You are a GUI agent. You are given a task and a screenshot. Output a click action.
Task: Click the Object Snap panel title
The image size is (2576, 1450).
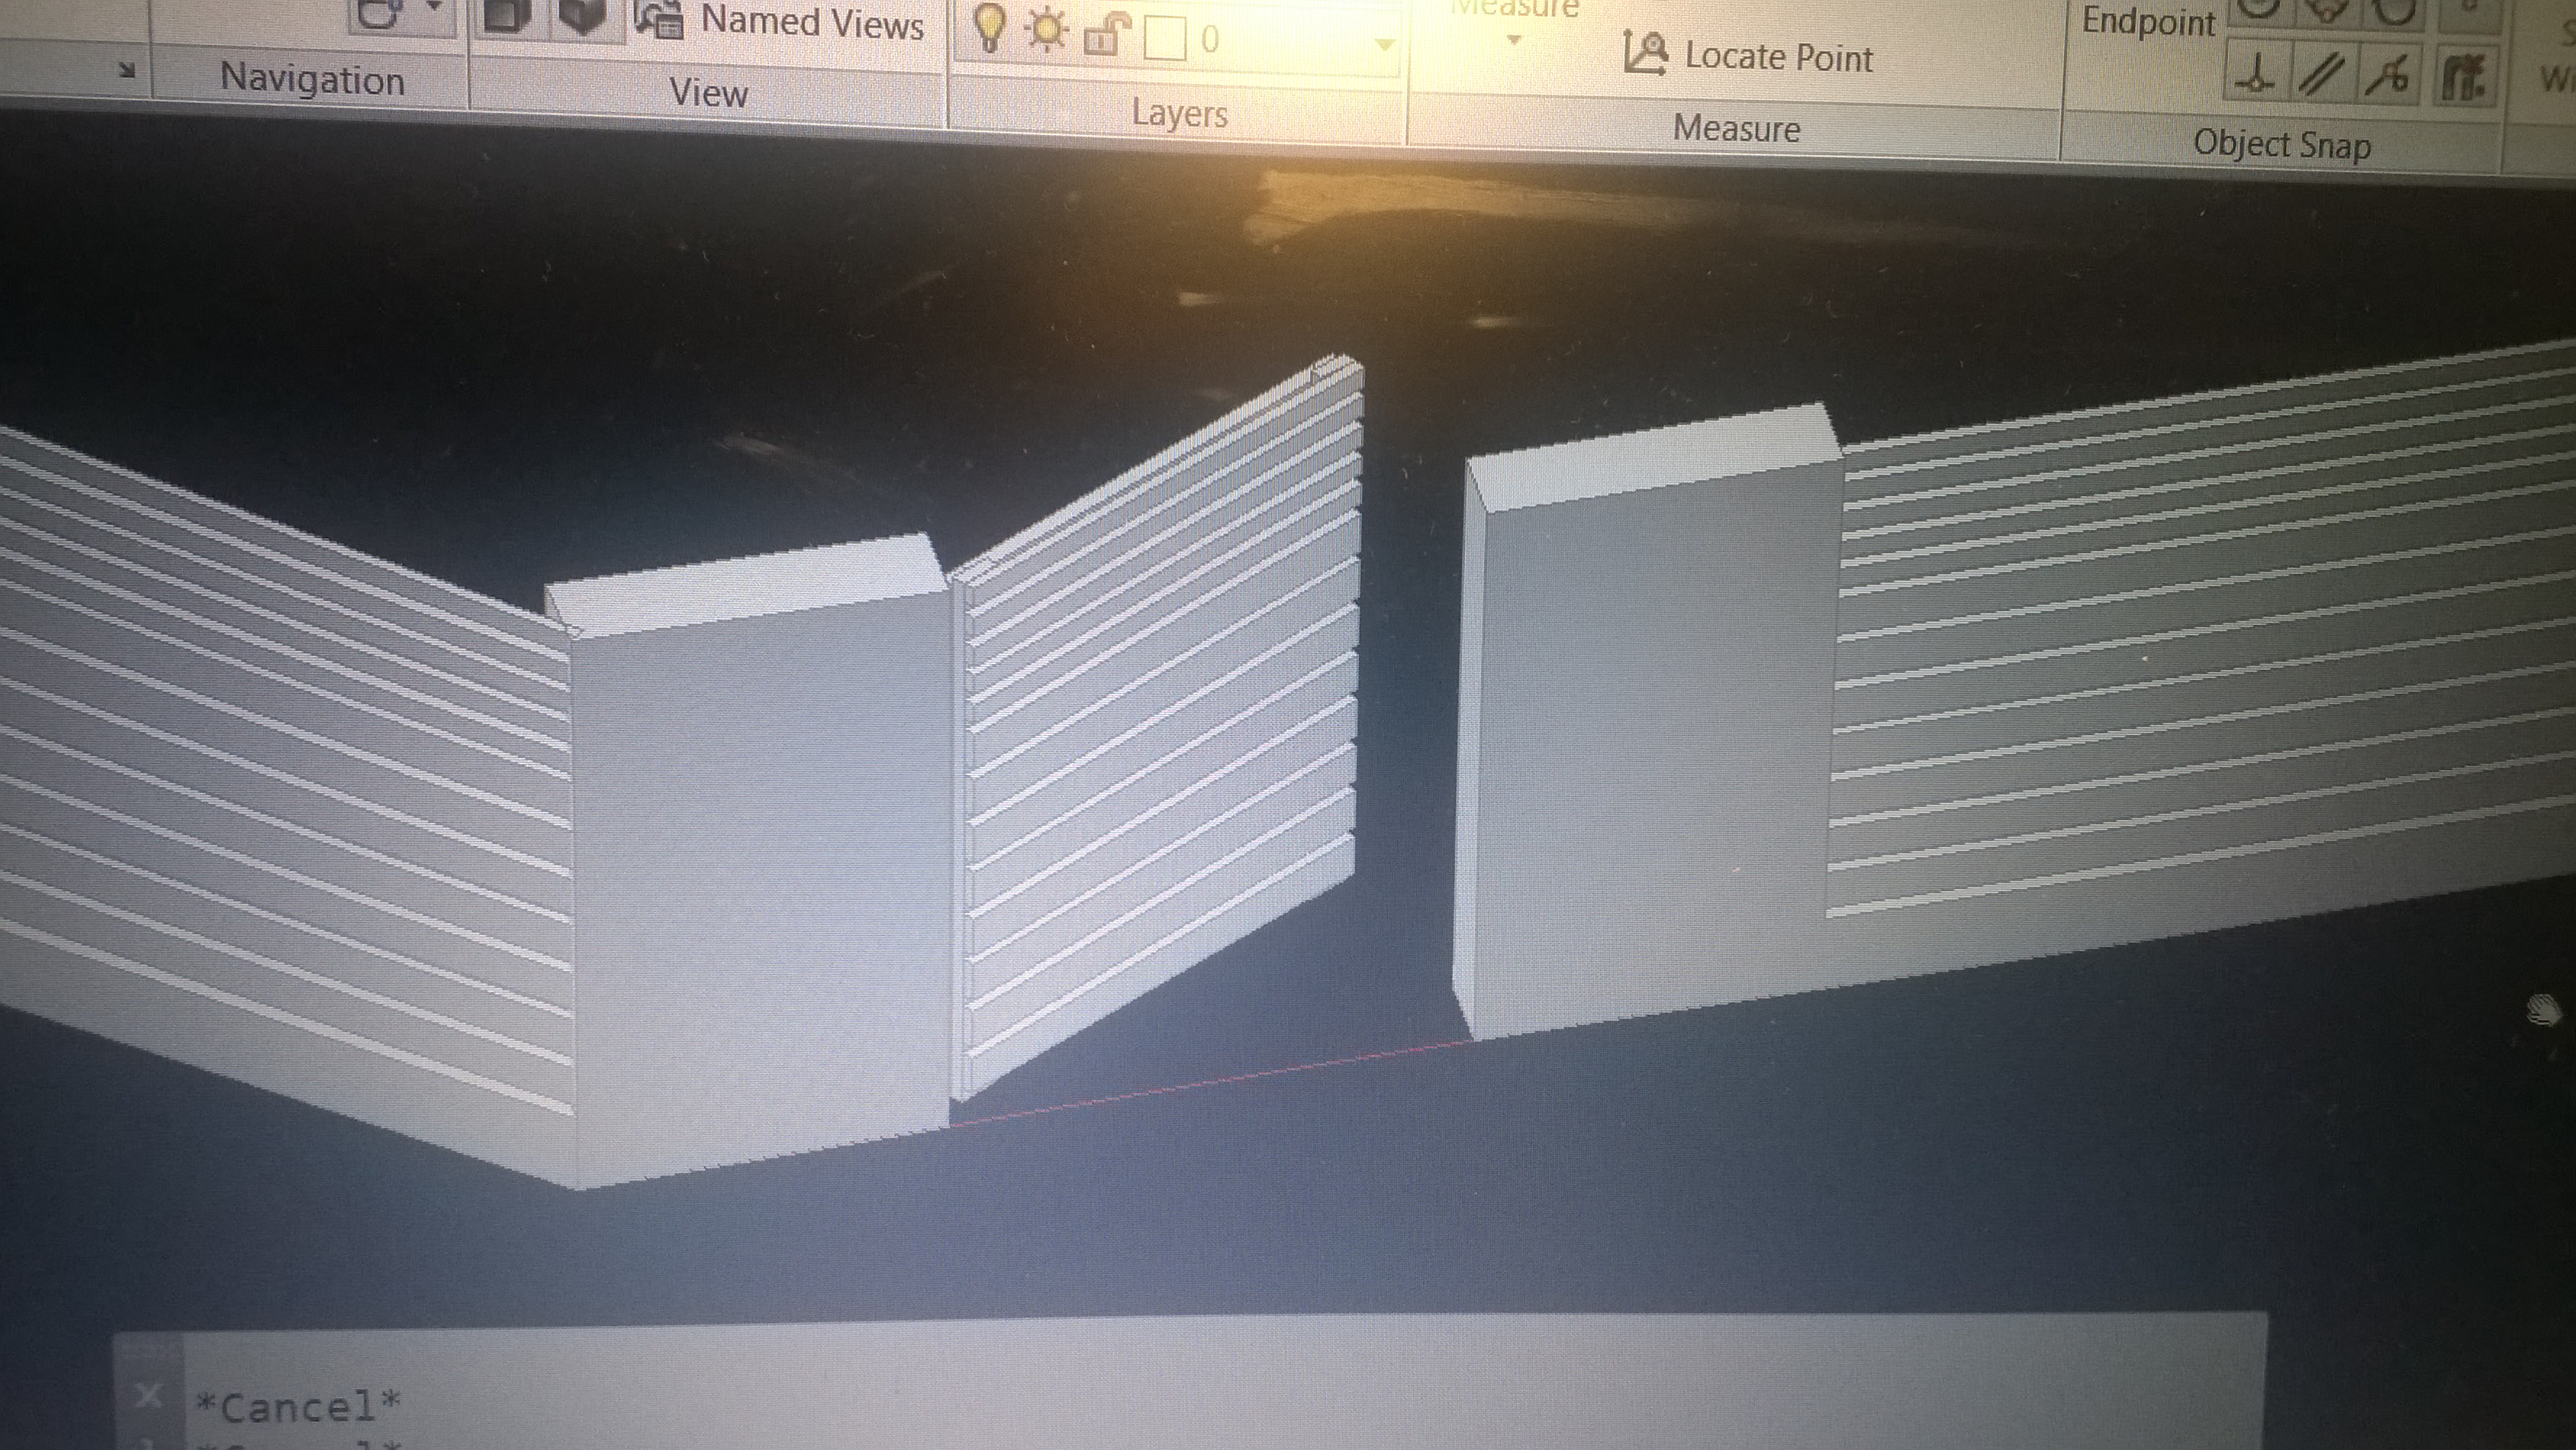[2281, 146]
